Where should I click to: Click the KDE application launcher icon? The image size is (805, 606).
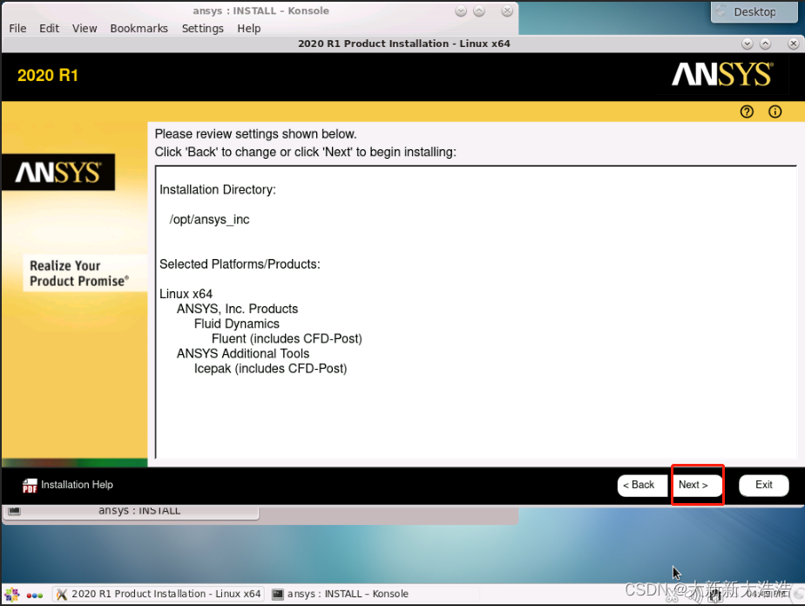11,595
